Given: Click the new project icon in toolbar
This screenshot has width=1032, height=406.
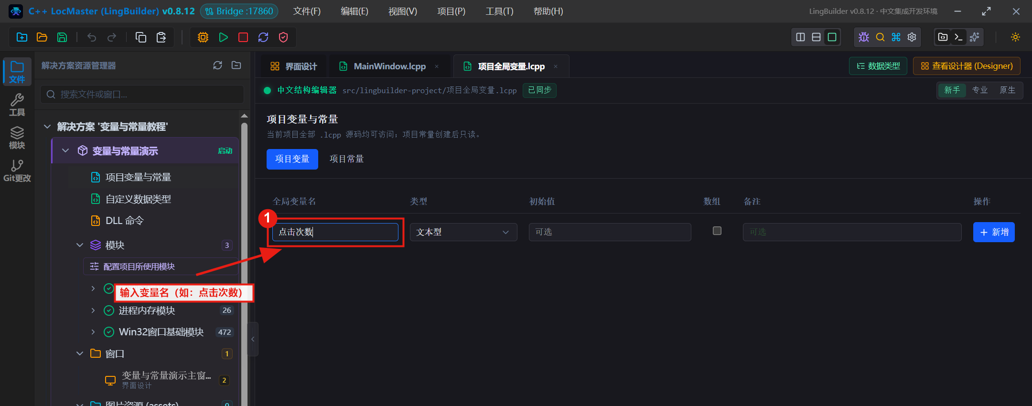Looking at the screenshot, I should click(x=22, y=37).
